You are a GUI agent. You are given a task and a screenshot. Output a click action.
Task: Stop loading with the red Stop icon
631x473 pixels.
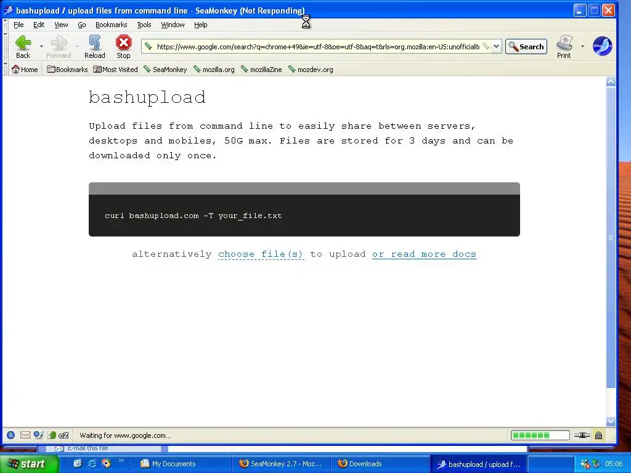pos(123,42)
